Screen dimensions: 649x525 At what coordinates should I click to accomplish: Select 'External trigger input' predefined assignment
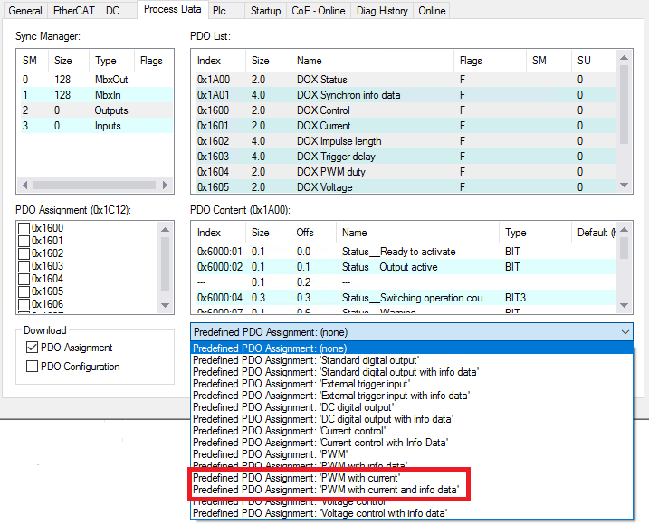[x=412, y=384]
